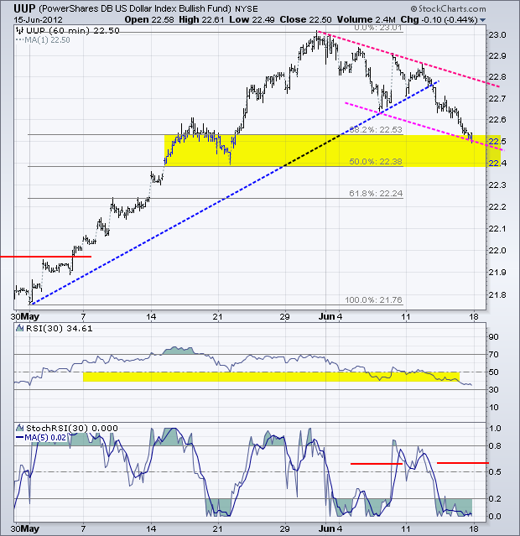The image size is (520, 536).
Task: Click the MA(5) 0.02 legend entry
Action: [x=41, y=437]
